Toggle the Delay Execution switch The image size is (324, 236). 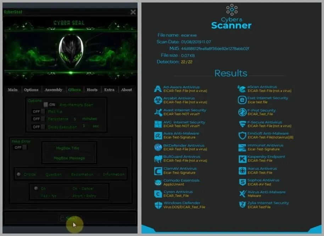[38, 127]
